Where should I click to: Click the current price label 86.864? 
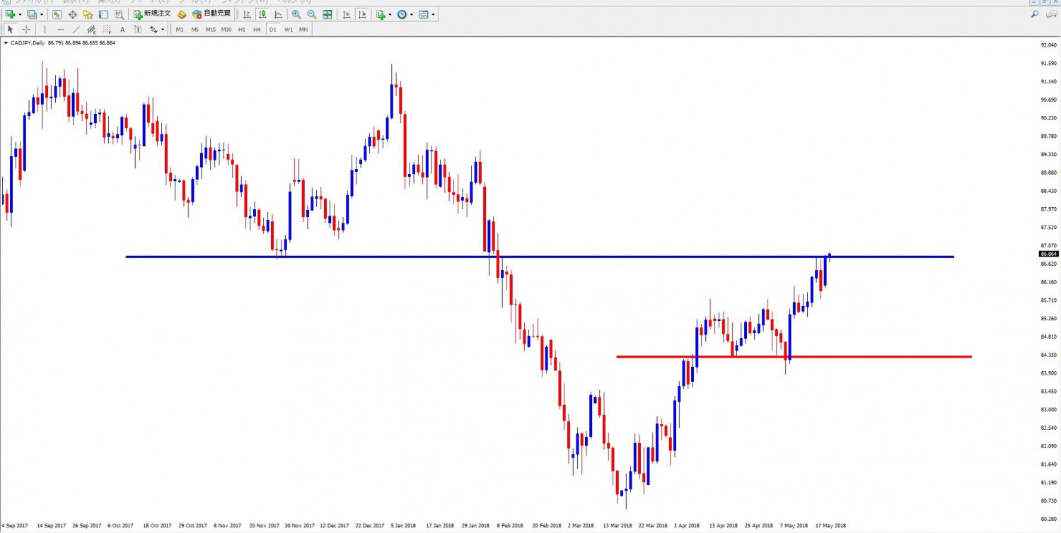[1048, 254]
